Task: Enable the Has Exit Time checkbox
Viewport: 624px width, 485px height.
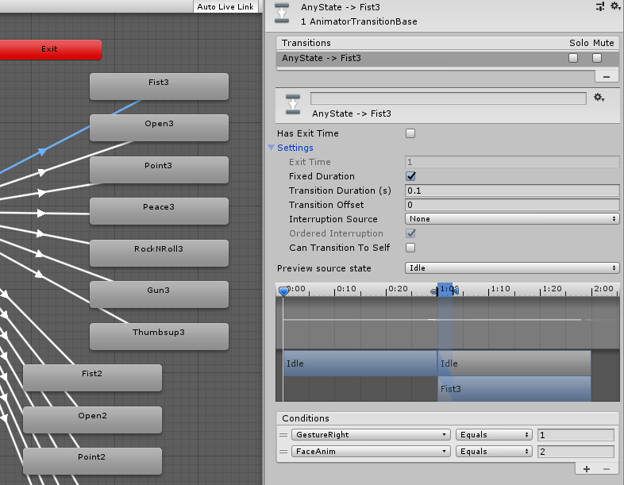Action: [x=410, y=133]
